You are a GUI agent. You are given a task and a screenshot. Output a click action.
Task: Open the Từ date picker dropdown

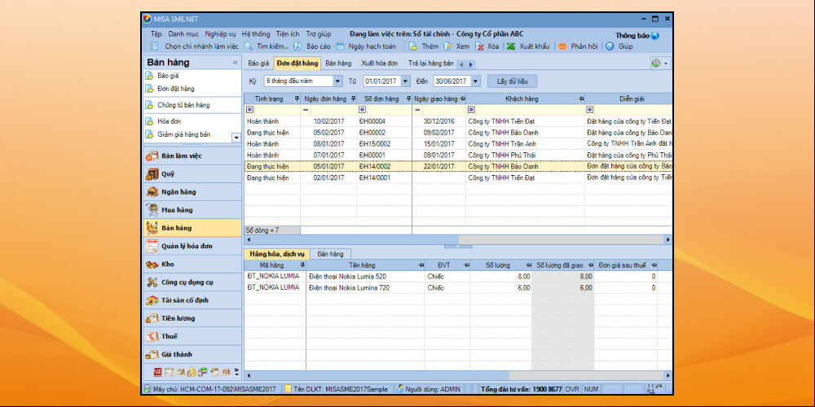pyautogui.click(x=406, y=81)
